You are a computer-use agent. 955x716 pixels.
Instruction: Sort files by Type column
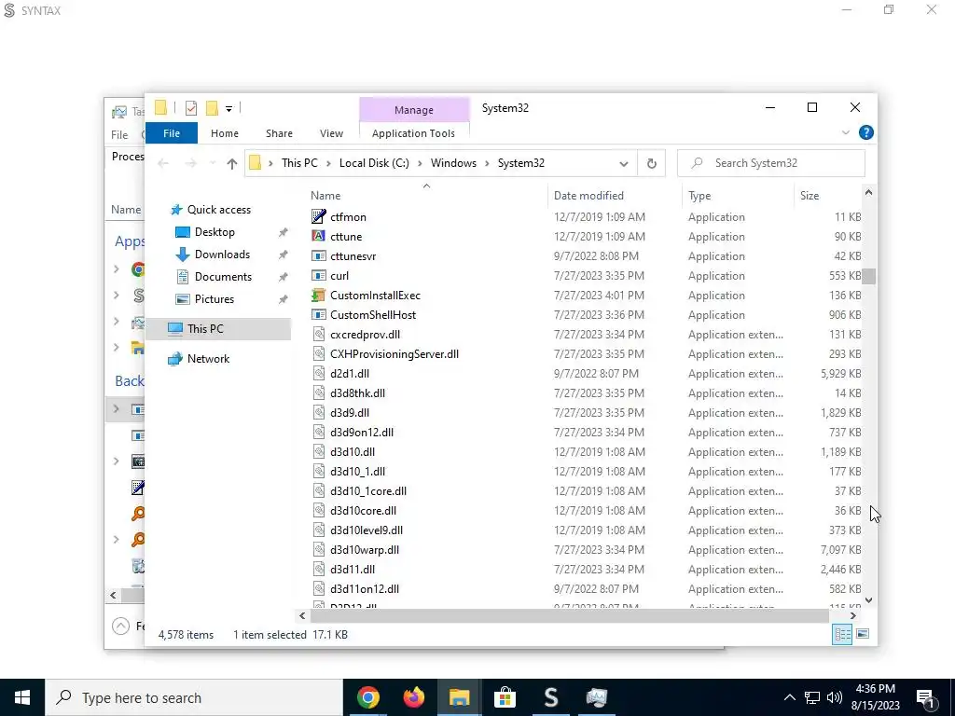[x=738, y=196]
